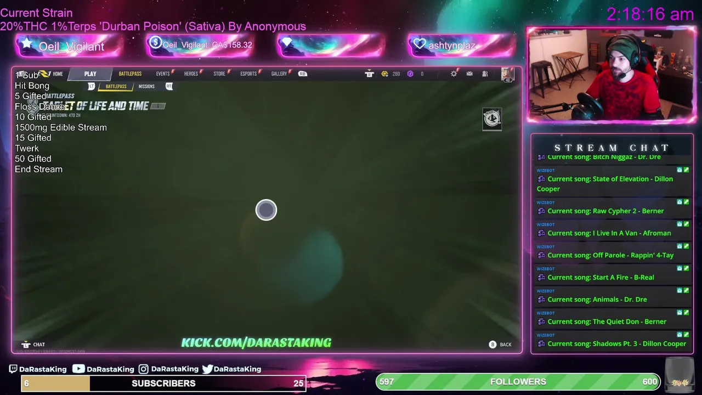Viewport: 702px width, 395px height.
Task: Switch to the Missions sub-tab
Action: tap(146, 86)
